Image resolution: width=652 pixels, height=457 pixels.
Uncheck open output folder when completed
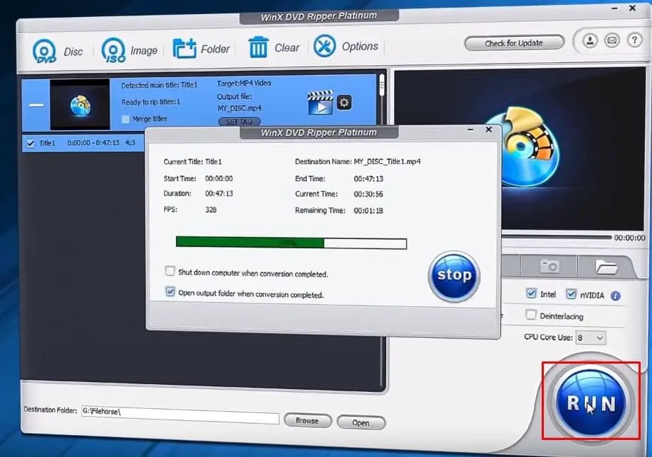[x=170, y=291]
